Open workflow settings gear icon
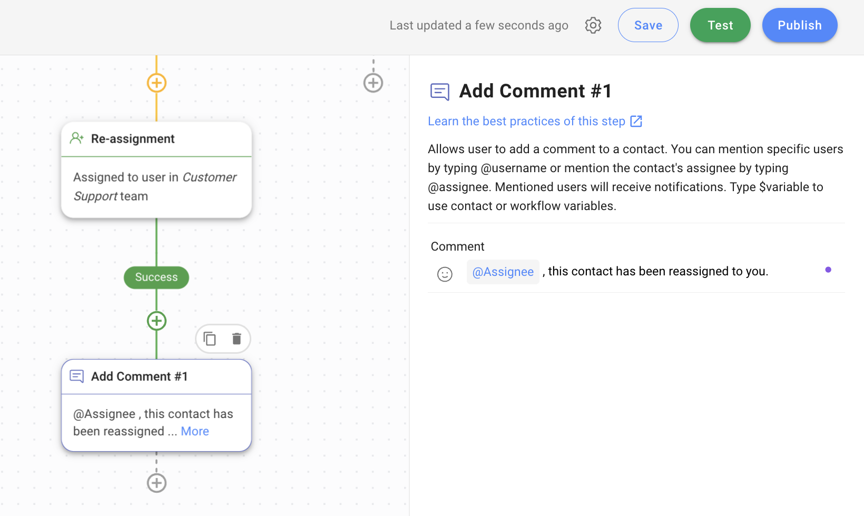This screenshot has width=864, height=516. 593,25
